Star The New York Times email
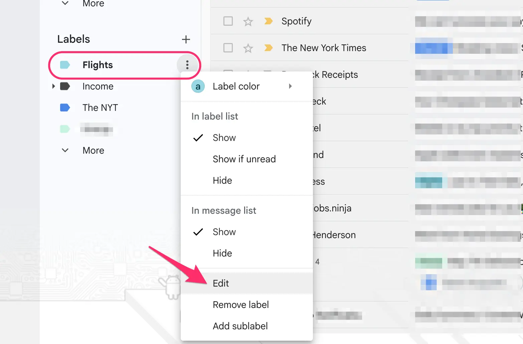The height and width of the screenshot is (344, 523). point(248,48)
